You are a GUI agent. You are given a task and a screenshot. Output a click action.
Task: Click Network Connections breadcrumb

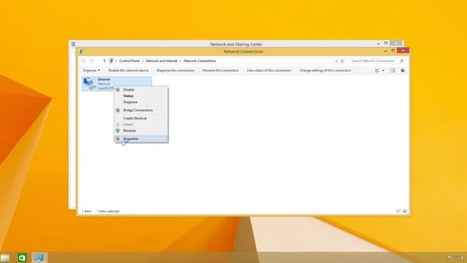(199, 61)
